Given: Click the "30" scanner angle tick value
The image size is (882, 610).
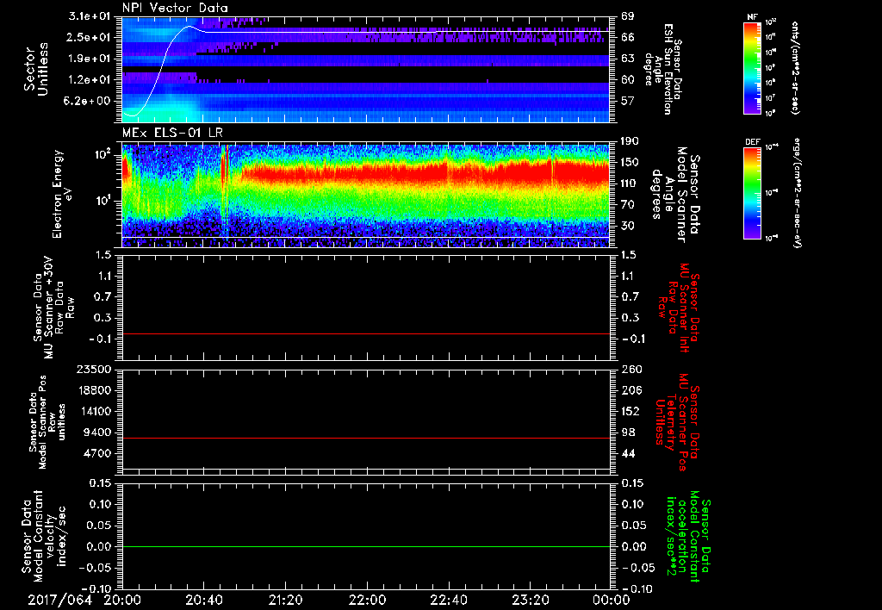Looking at the screenshot, I should [x=628, y=227].
